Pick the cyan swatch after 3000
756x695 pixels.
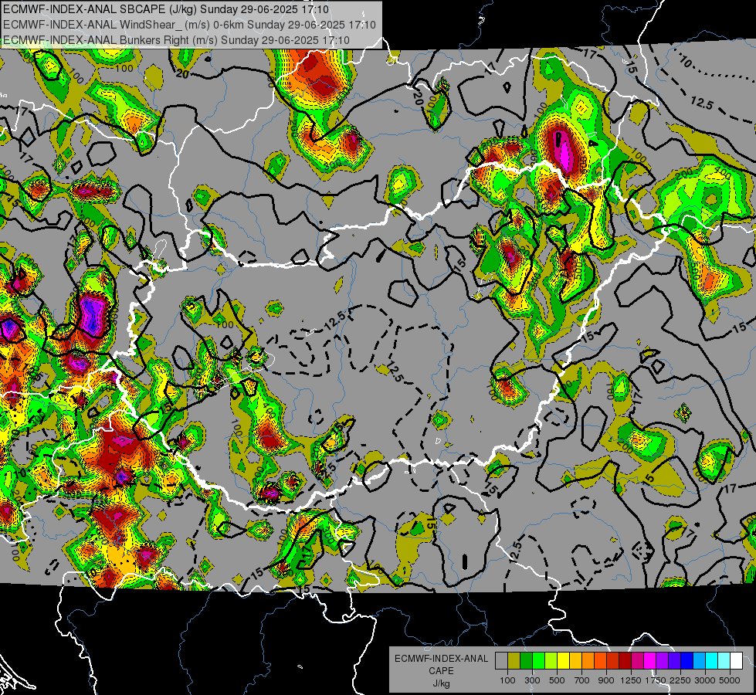tap(712, 660)
